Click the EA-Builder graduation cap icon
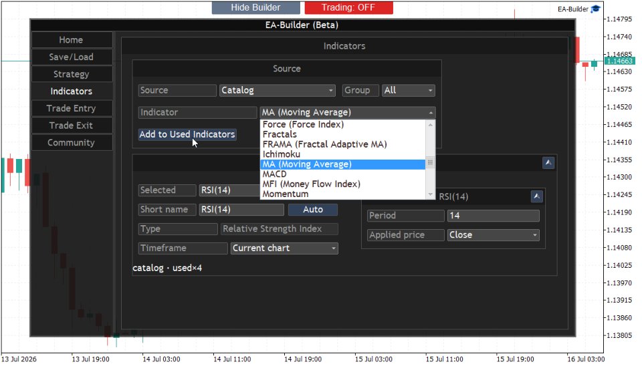Image resolution: width=642 pixels, height=366 pixels. pyautogui.click(x=595, y=9)
